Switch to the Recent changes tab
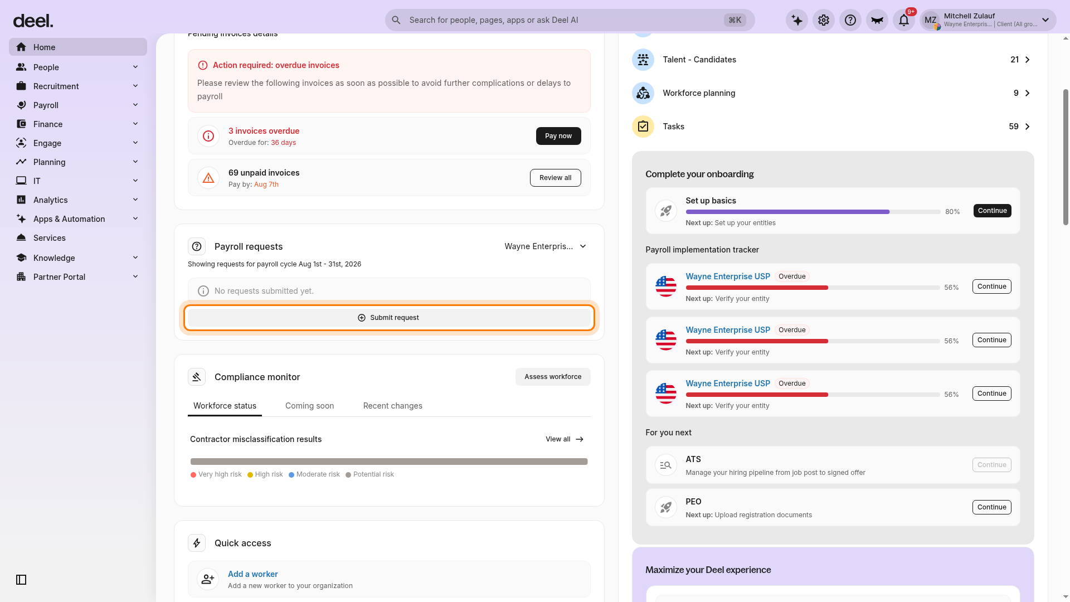The height and width of the screenshot is (602, 1070). click(x=392, y=406)
